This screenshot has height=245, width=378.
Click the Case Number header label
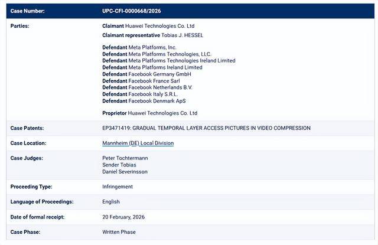[x=27, y=11]
